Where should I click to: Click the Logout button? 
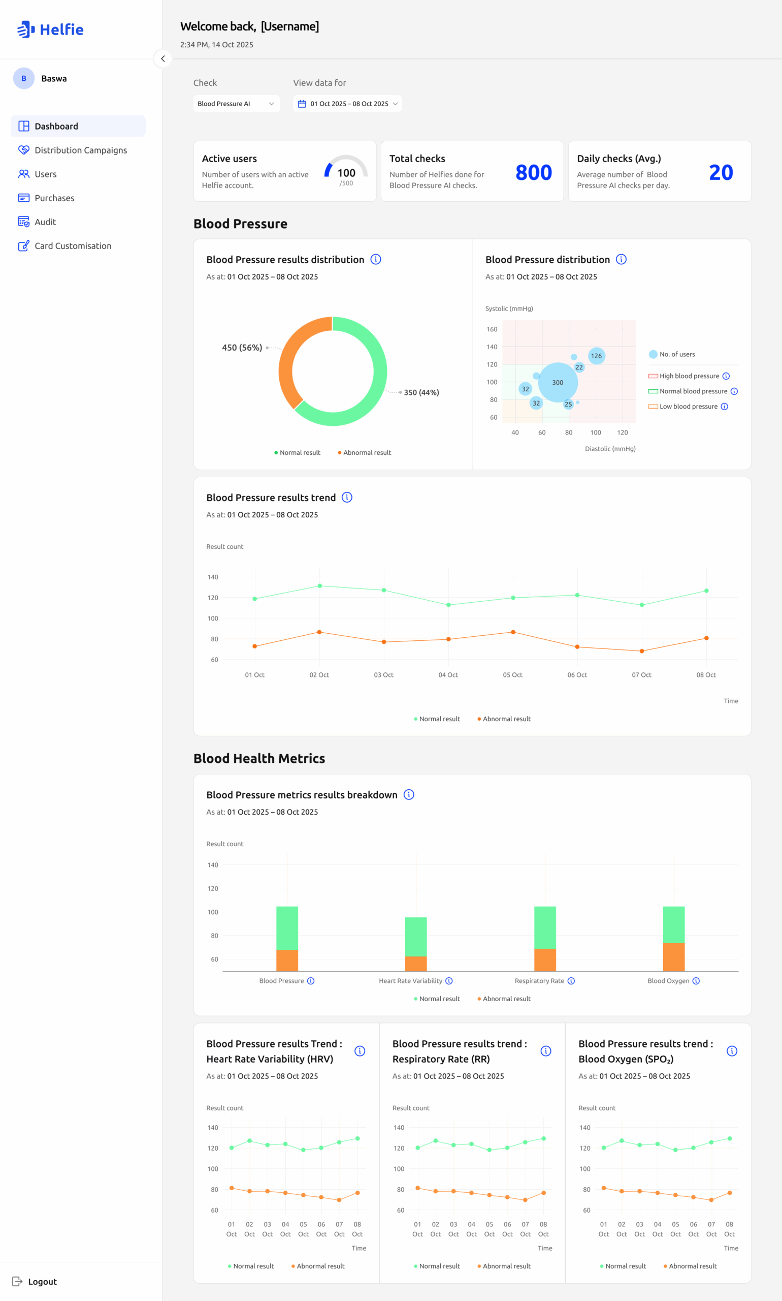pos(35,1281)
